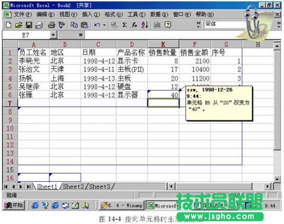The height and width of the screenshot is (224, 284).
Task: Click the previous sheet navigation arrow
Action: tap(13, 187)
